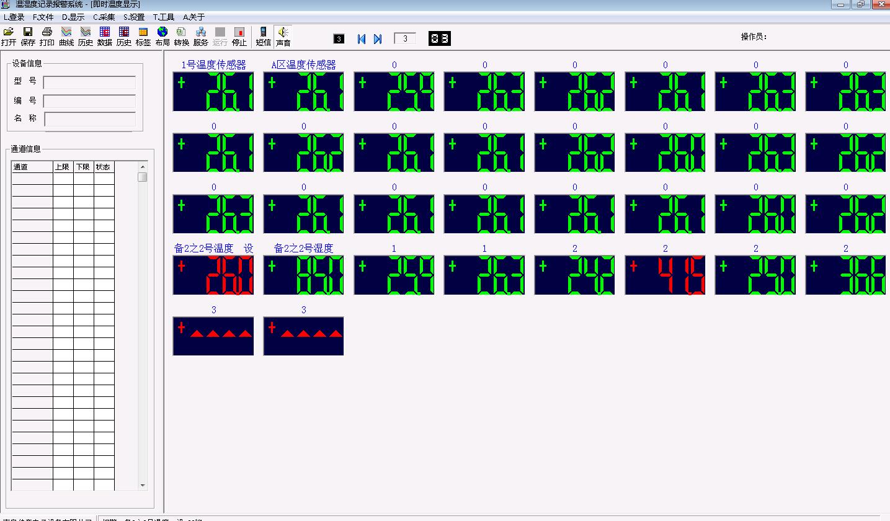Viewport: 890px width, 521px height.
Task: Open the 数据 data table view
Action: tap(105, 36)
